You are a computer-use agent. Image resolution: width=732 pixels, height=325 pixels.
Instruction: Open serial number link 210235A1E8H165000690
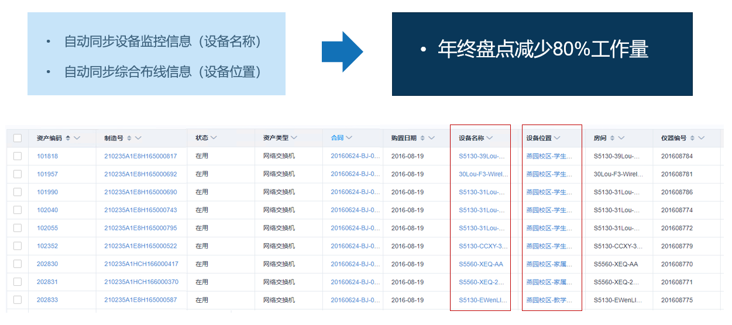[x=140, y=192]
